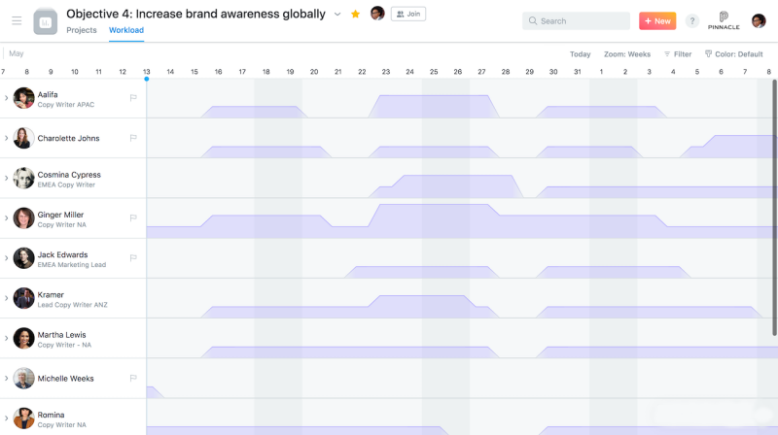Expand Cosmina Cypress's row chevron

pos(6,178)
